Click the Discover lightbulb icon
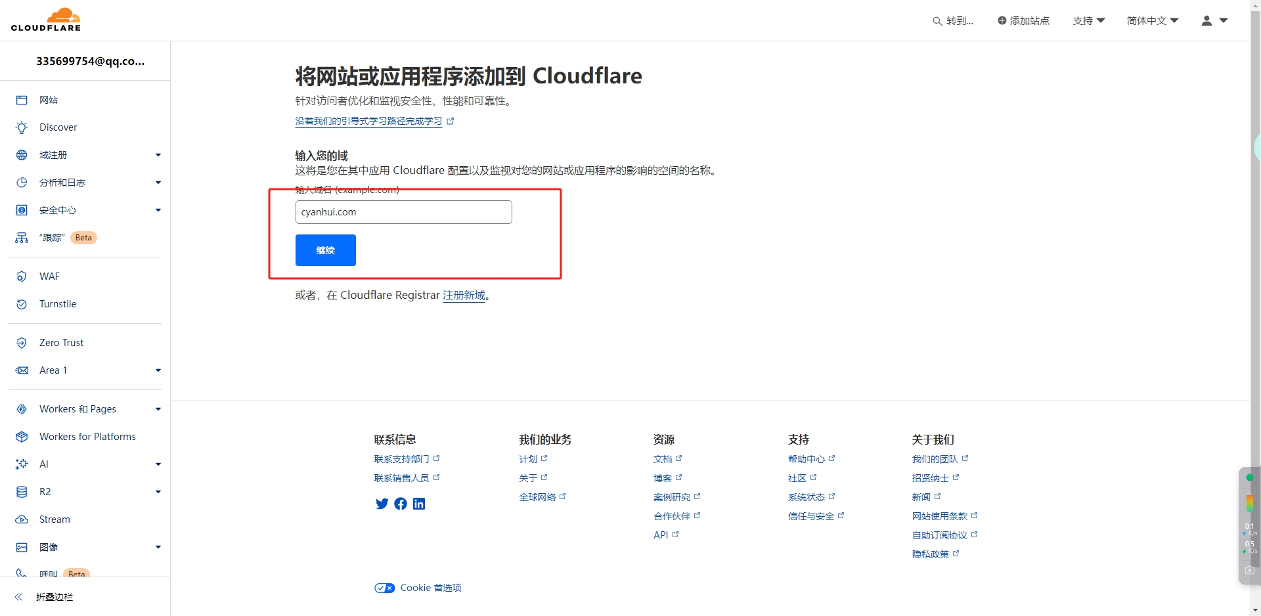Screen dimensions: 1261x616 (x=22, y=127)
